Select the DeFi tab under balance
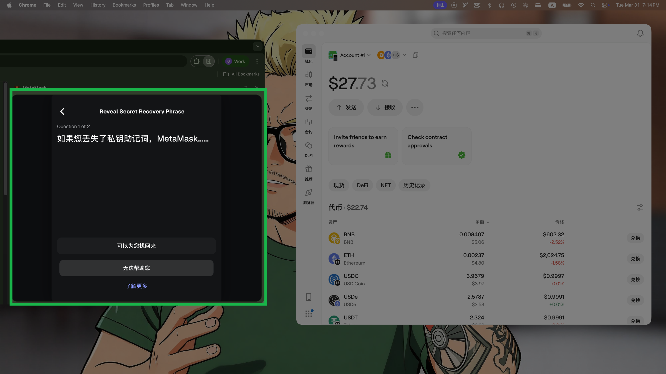The width and height of the screenshot is (666, 374). tap(362, 185)
